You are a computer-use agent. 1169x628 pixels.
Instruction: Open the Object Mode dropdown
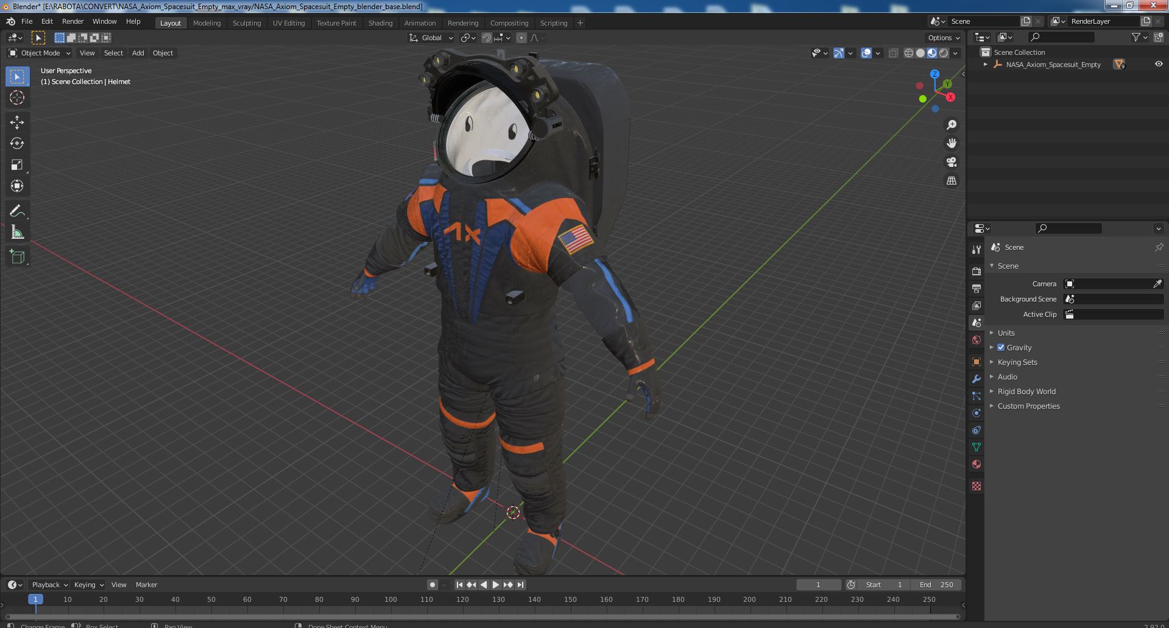tap(40, 53)
